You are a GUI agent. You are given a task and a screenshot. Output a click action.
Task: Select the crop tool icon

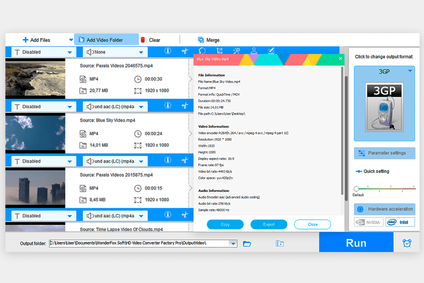(220, 51)
